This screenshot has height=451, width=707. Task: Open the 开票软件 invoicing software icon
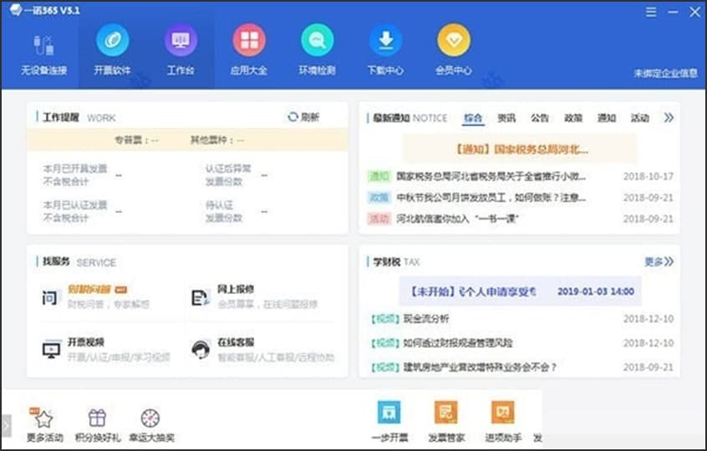pos(112,41)
